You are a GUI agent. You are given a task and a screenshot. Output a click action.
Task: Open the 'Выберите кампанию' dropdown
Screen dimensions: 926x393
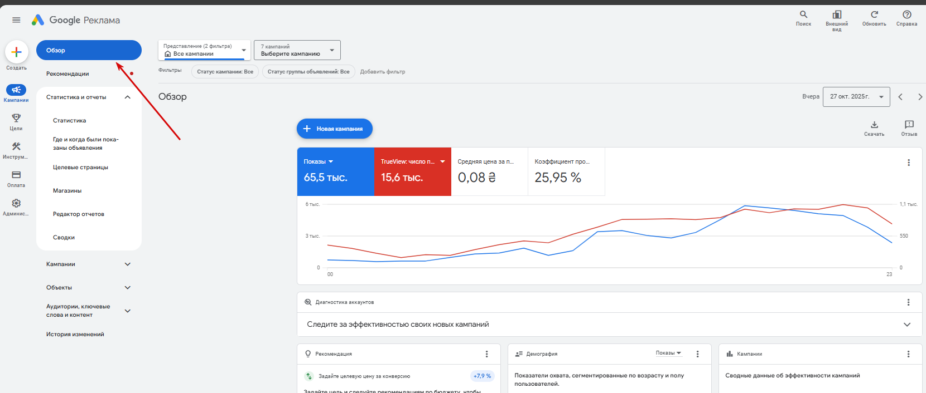tap(297, 50)
